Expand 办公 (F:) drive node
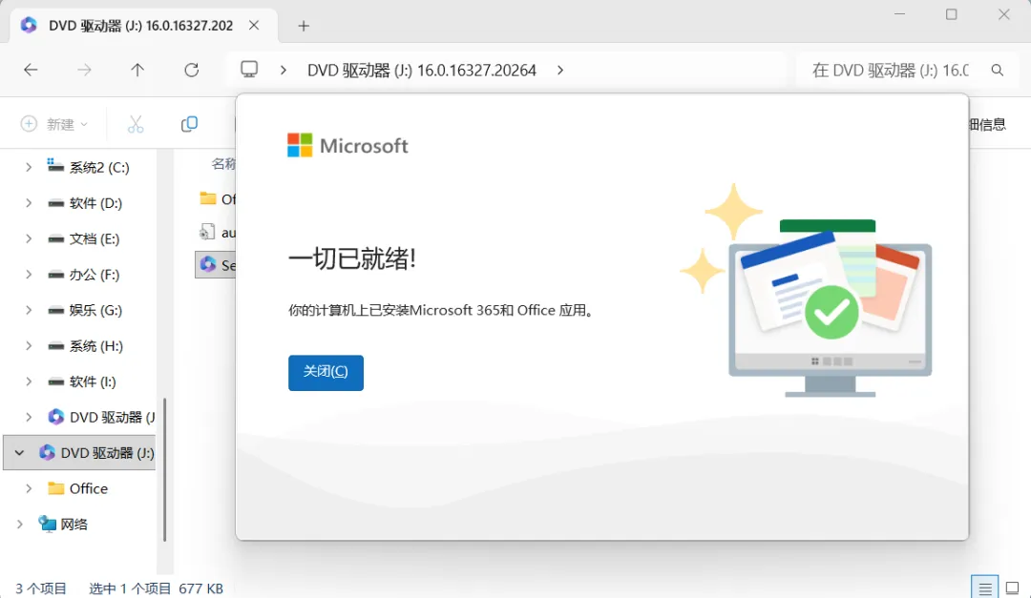The image size is (1031, 598). [x=29, y=275]
